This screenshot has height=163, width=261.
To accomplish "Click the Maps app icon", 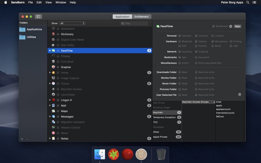I will pyautogui.click(x=53, y=111).
